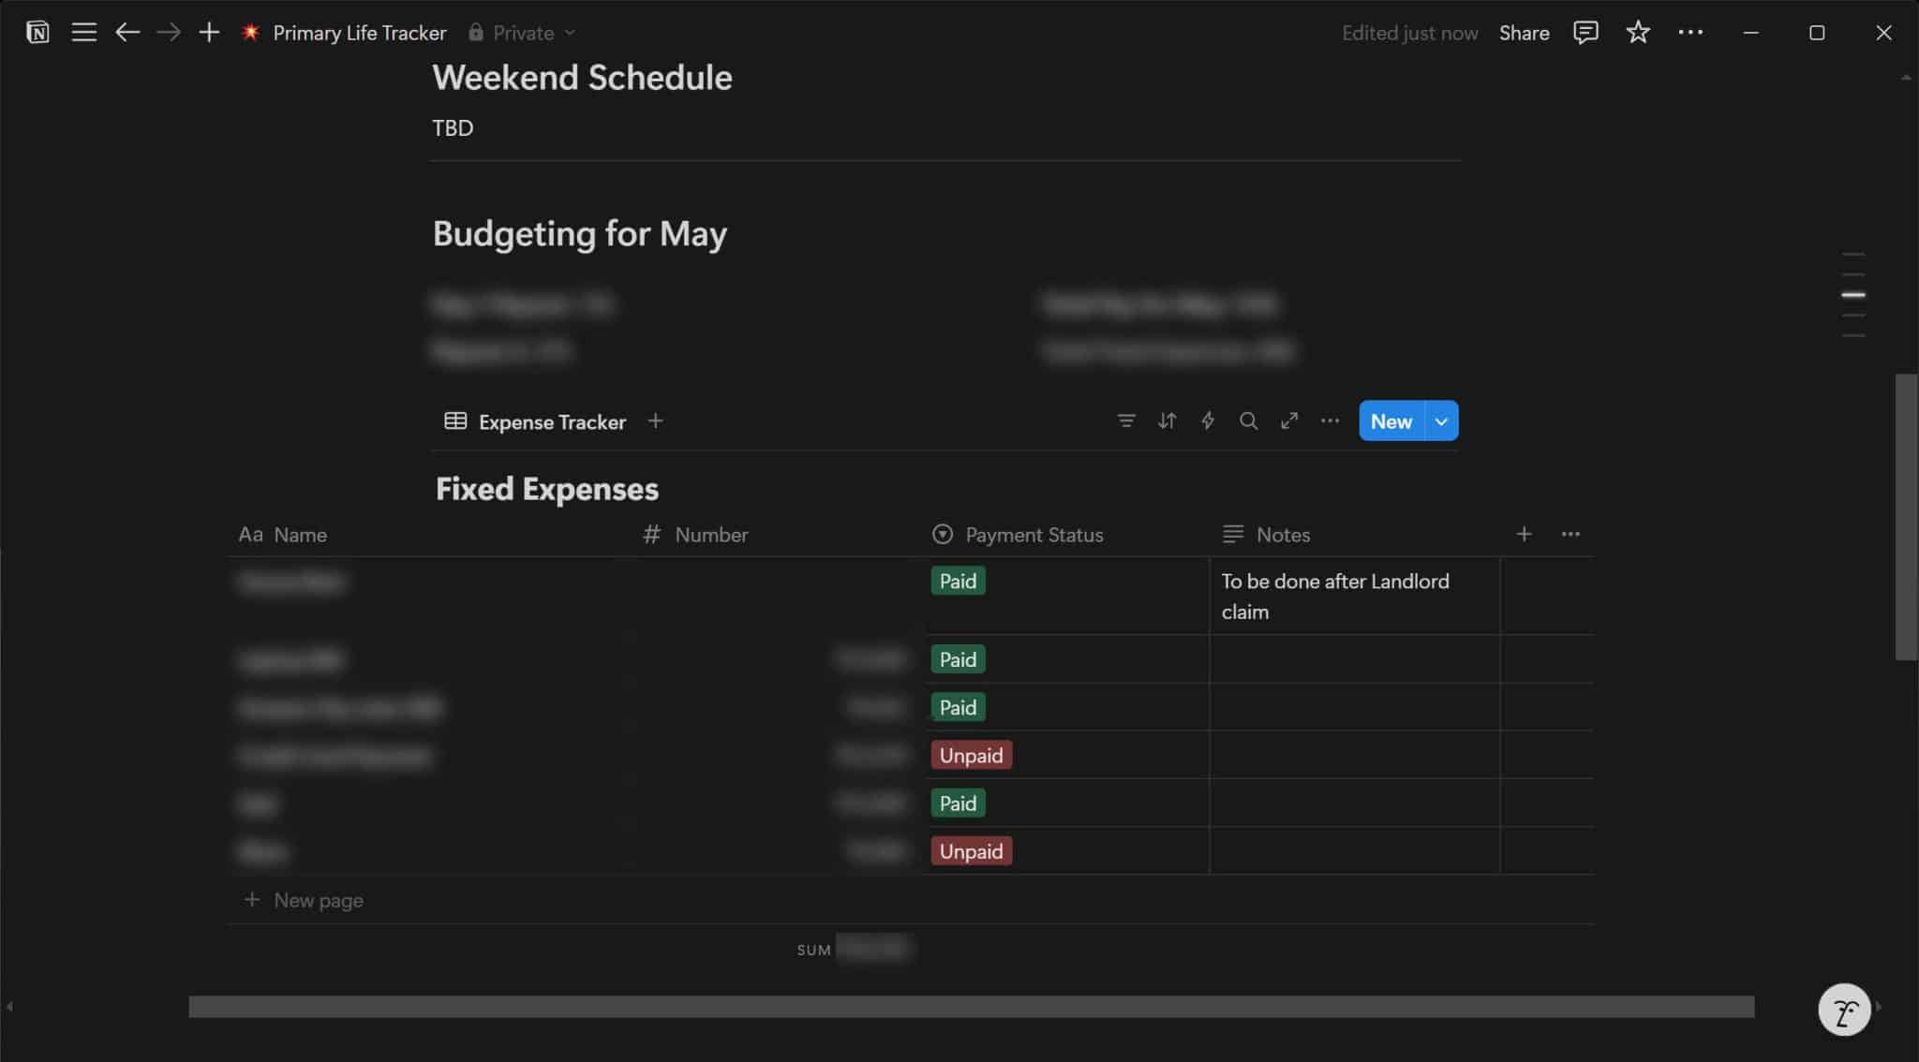This screenshot has height=1062, width=1919.
Task: Expand the database to full page view
Action: point(1289,420)
